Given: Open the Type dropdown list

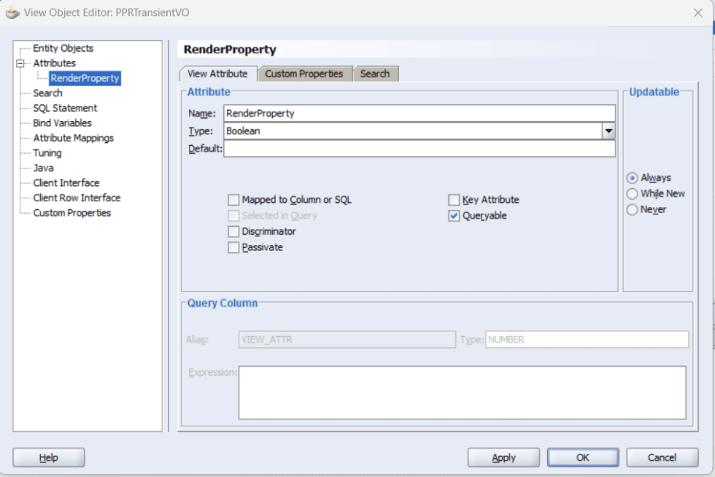Looking at the screenshot, I should point(608,131).
